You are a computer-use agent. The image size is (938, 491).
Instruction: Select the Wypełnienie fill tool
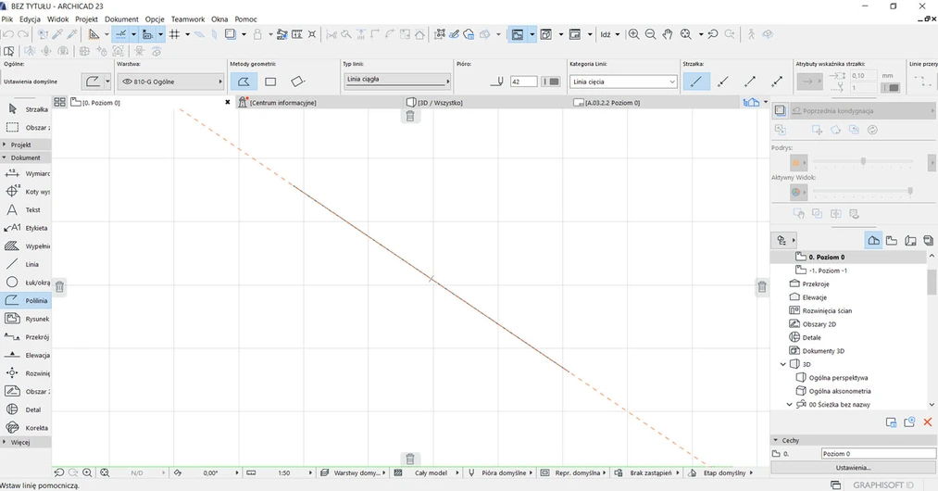[26, 246]
